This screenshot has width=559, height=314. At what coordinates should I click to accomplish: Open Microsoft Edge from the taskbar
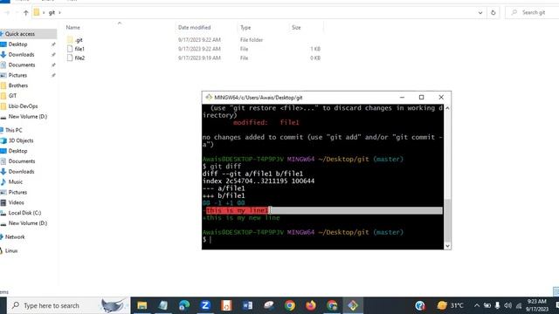tap(184, 305)
